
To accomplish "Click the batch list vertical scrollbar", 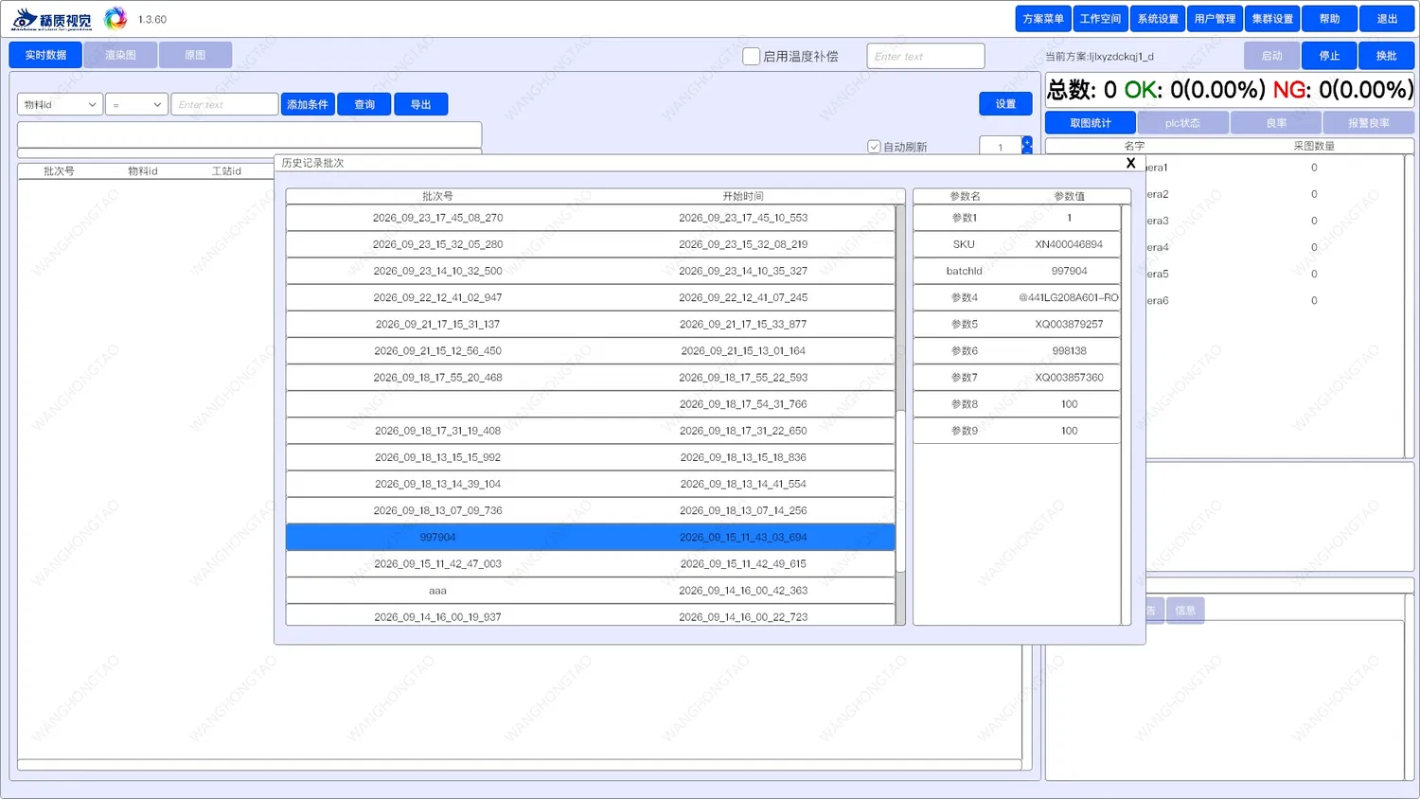I will click(900, 415).
